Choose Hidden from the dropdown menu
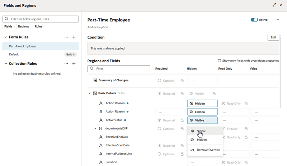 point(202,140)
